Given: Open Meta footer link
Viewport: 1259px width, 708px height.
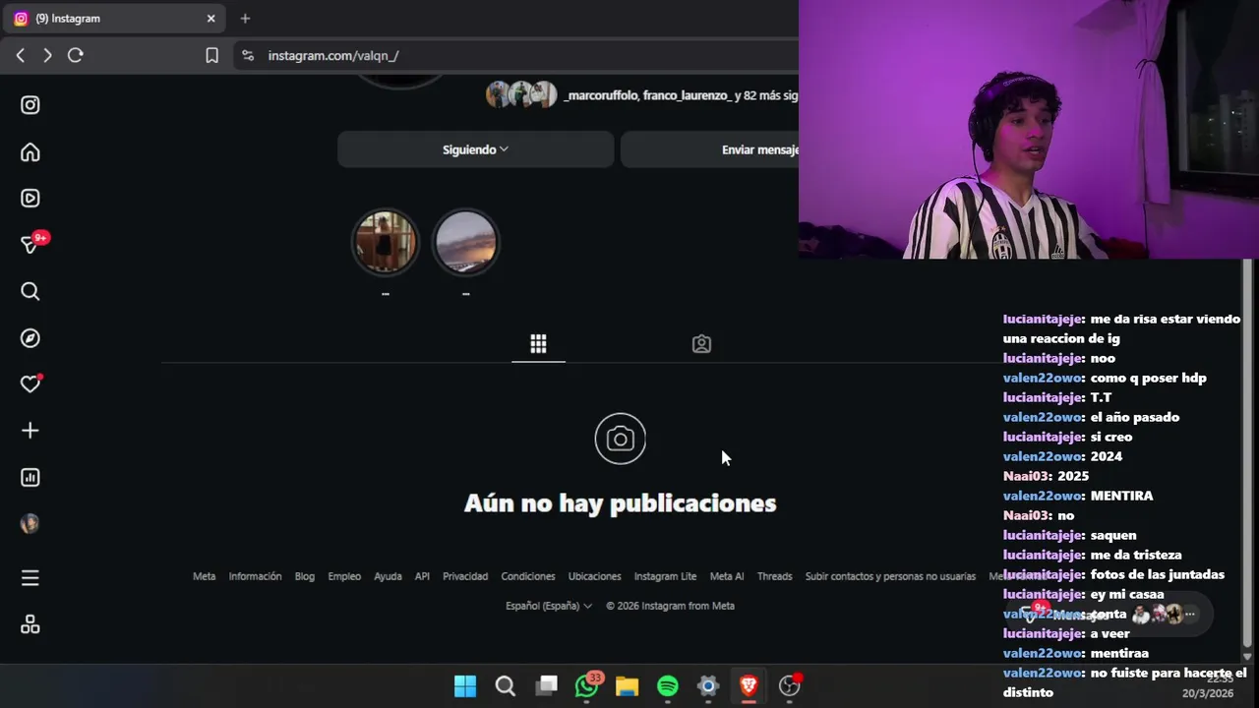Looking at the screenshot, I should pos(204,576).
